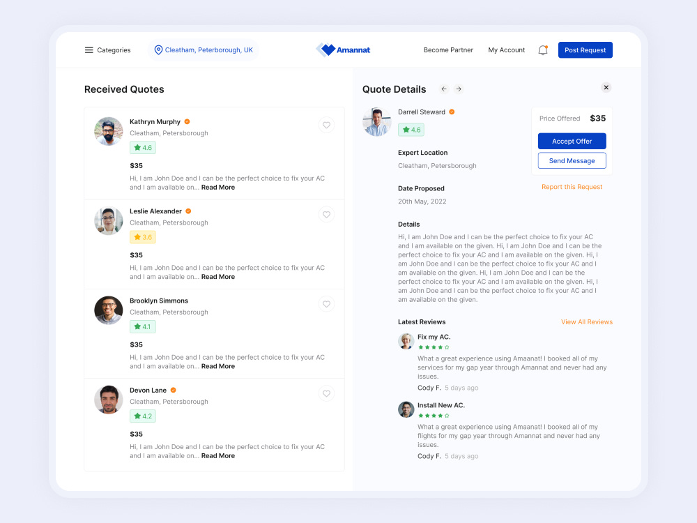The width and height of the screenshot is (697, 523).
Task: Open Brooklyn Simmons's profile photo
Action: click(109, 310)
